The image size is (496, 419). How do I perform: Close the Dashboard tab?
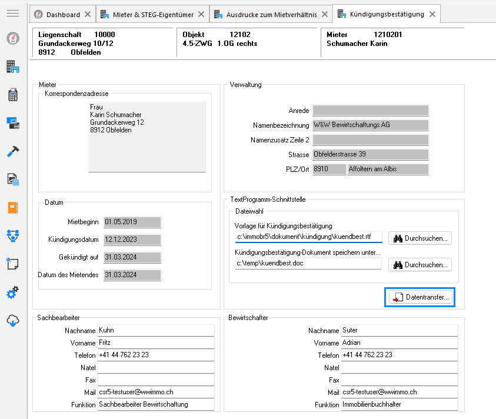(88, 14)
